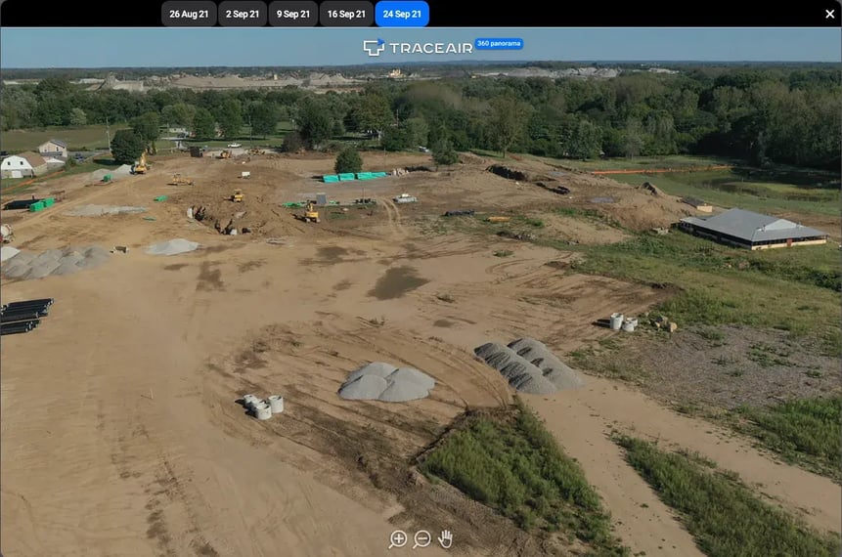Zoom out with the minus magnifier icon
The image size is (842, 557).
click(x=422, y=538)
